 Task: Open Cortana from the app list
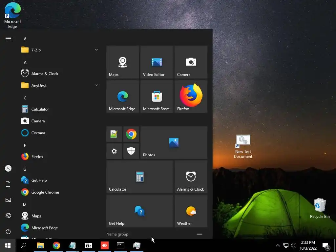click(60, 133)
